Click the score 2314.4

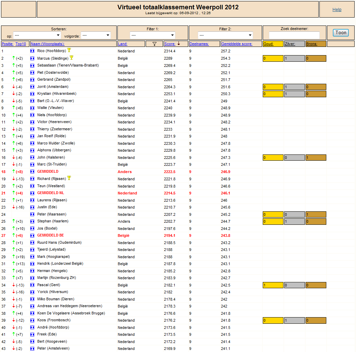(x=170, y=51)
